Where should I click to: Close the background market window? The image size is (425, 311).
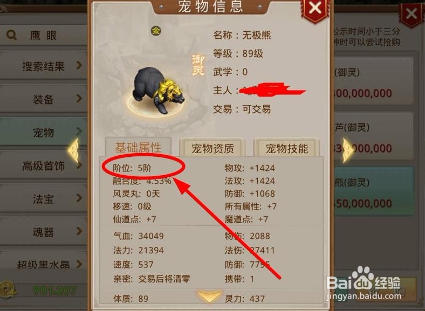411,14
